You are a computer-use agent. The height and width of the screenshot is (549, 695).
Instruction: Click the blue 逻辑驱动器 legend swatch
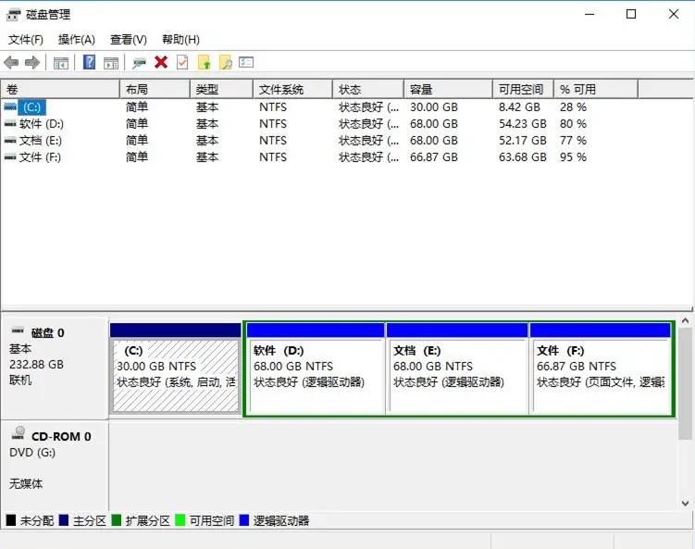(243, 520)
